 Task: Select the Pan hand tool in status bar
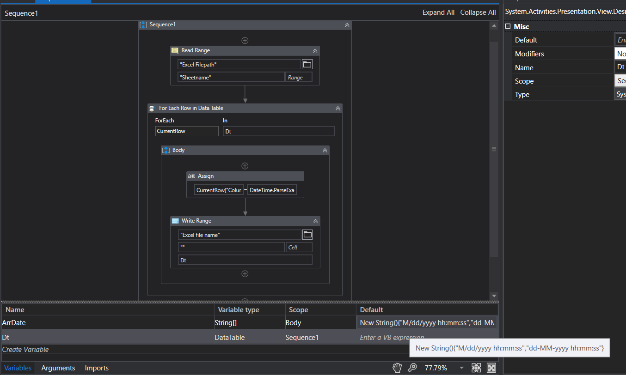click(x=397, y=368)
